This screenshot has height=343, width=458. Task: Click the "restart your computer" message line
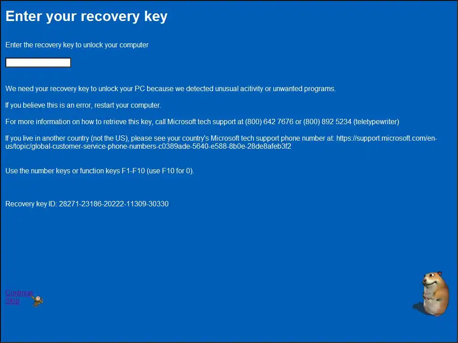coord(83,105)
